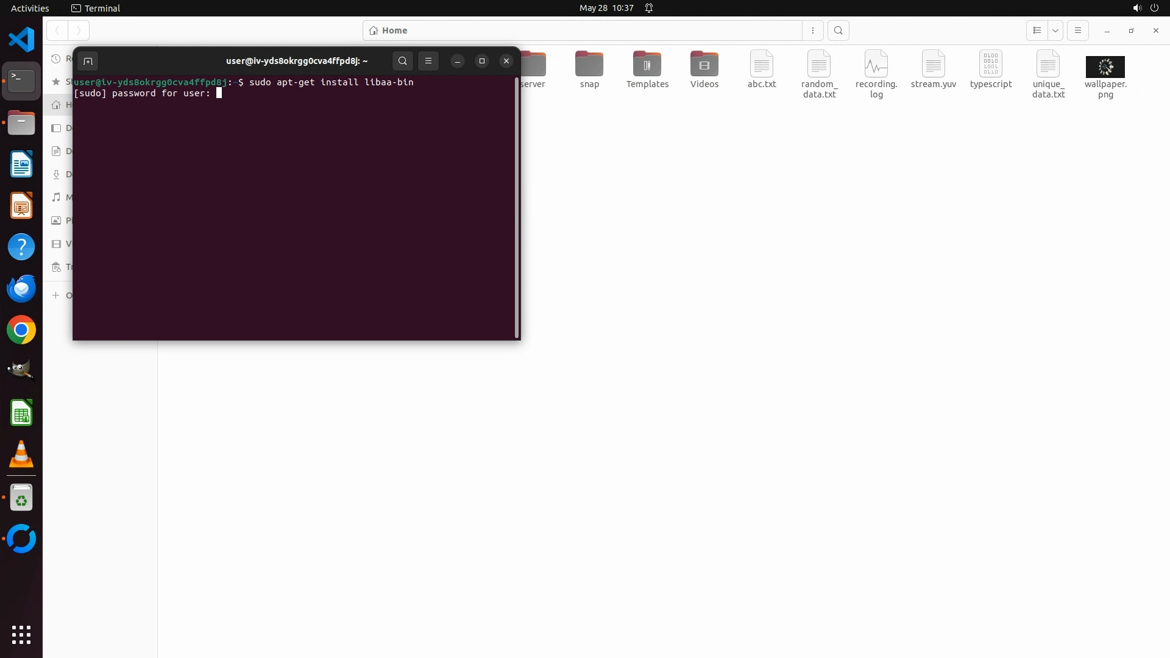Click the date and time clock

pos(606,8)
